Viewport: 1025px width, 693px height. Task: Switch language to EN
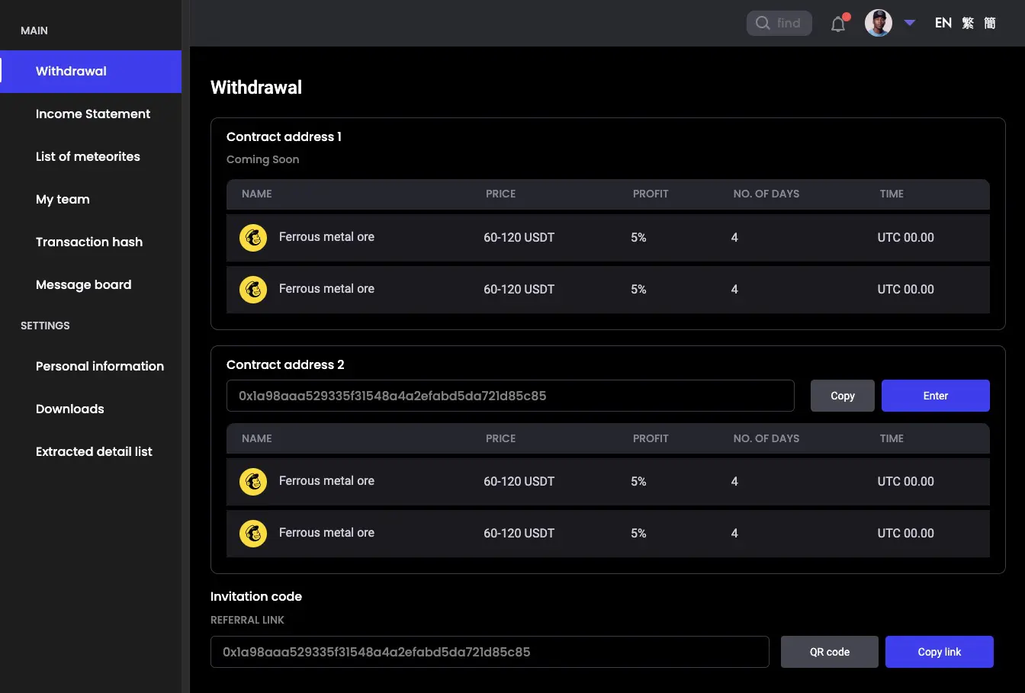(x=943, y=23)
